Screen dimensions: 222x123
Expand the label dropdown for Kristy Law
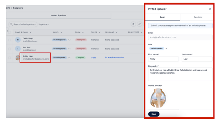69,58
